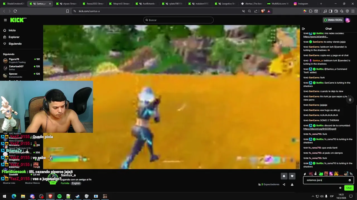This screenshot has height=200, width=357.
Task: Click the zoom out magnifier icon
Action: click(x=249, y=11)
